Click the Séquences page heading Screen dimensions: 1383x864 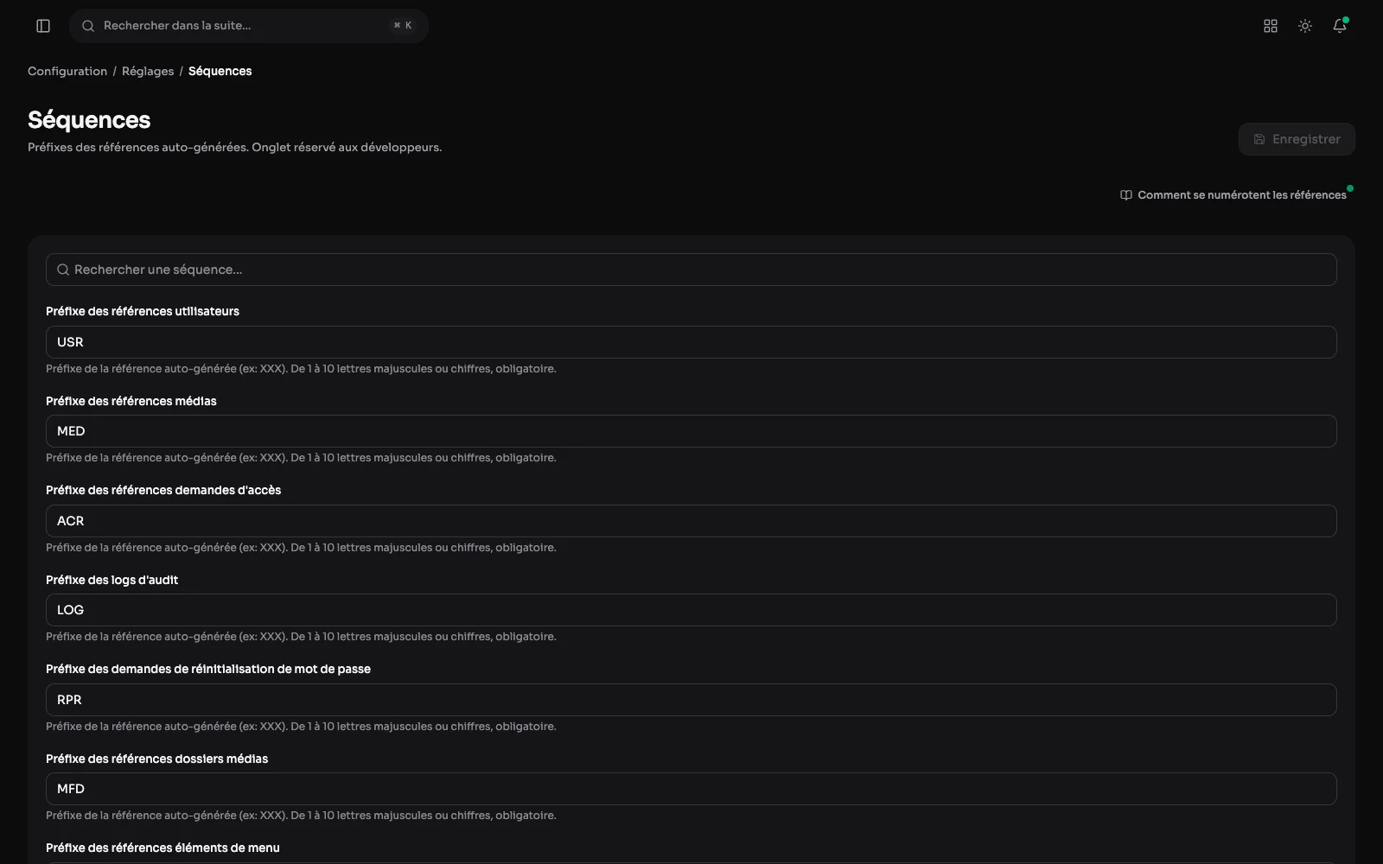[89, 119]
